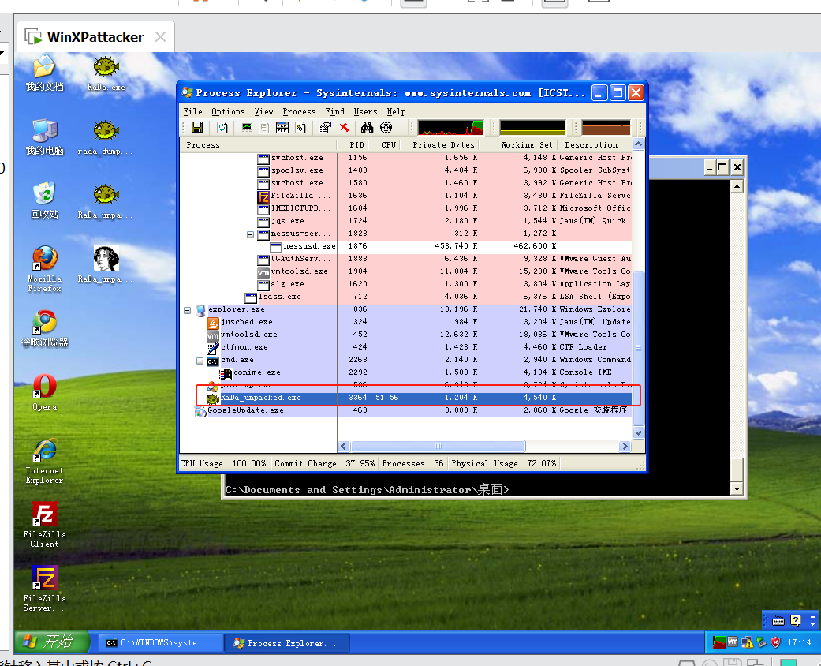Image resolution: width=821 pixels, height=666 pixels.
Task: Open the View menu
Action: click(x=263, y=111)
